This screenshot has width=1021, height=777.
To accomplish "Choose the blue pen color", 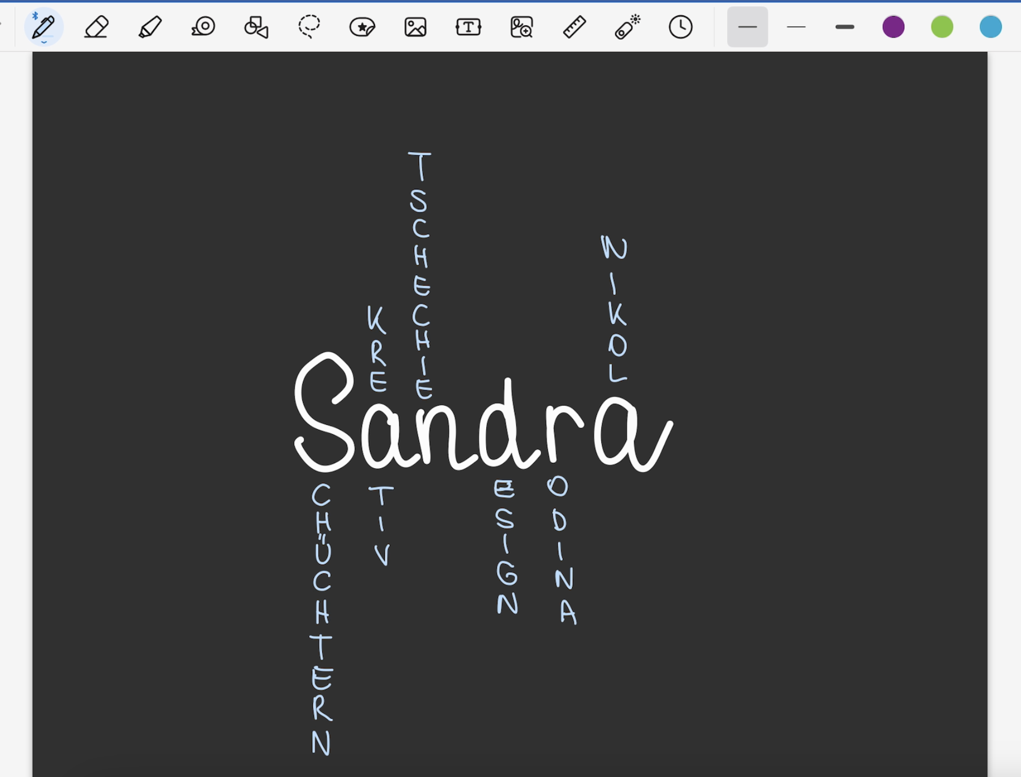I will click(x=990, y=26).
